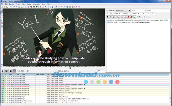Click the font name 'fn' button
This screenshot has width=172, height=106.
point(119,17)
